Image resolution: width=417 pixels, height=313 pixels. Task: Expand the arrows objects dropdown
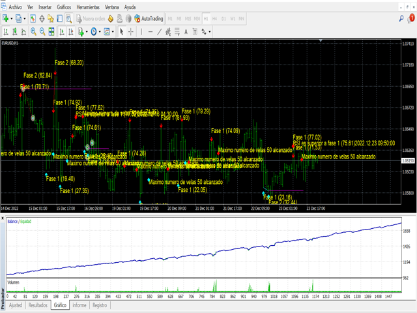click(x=210, y=32)
